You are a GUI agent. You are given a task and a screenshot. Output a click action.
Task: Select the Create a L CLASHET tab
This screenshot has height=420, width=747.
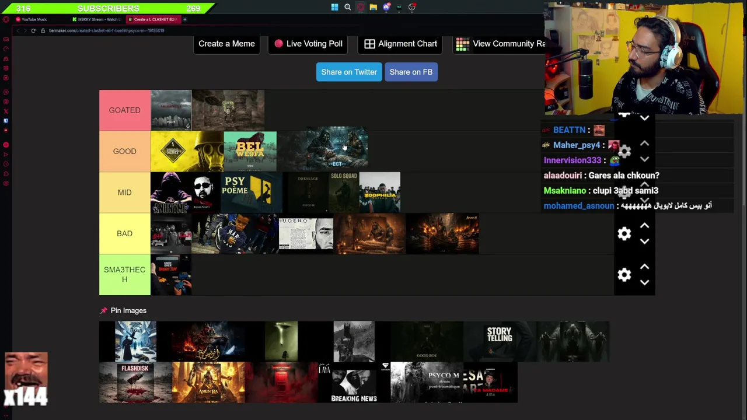(x=153, y=19)
